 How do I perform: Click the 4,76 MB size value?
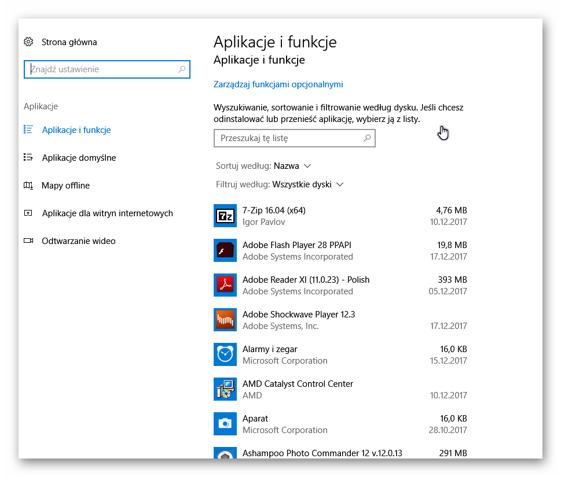pyautogui.click(x=451, y=210)
